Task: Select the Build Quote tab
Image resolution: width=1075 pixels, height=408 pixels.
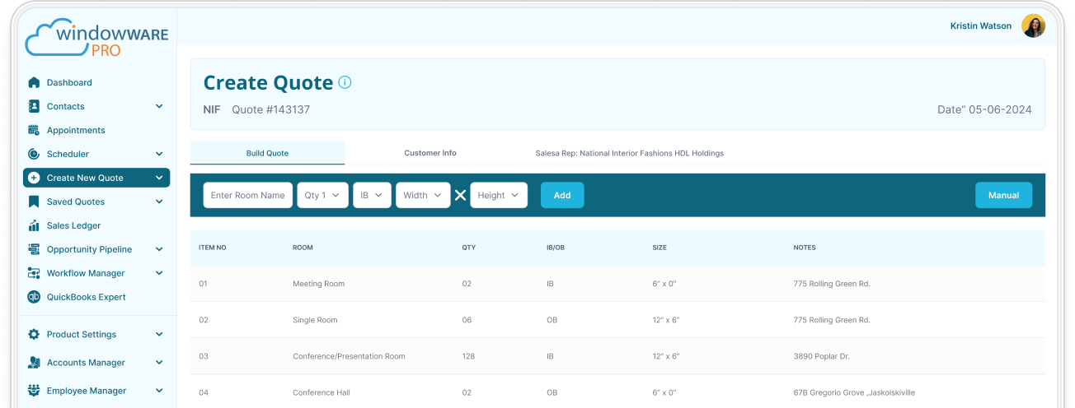Action: pos(267,153)
